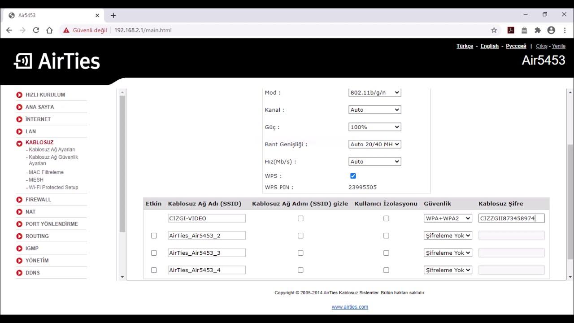The height and width of the screenshot is (323, 574).
Task: Open Wi-Fi Protected Setup submenu
Action: click(53, 188)
